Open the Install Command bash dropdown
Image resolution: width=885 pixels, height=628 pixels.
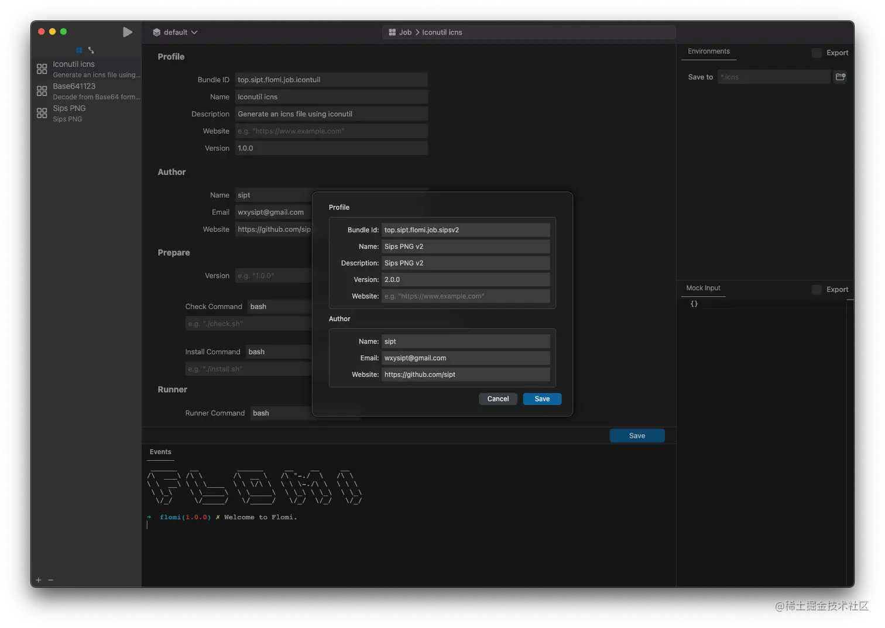pos(279,352)
